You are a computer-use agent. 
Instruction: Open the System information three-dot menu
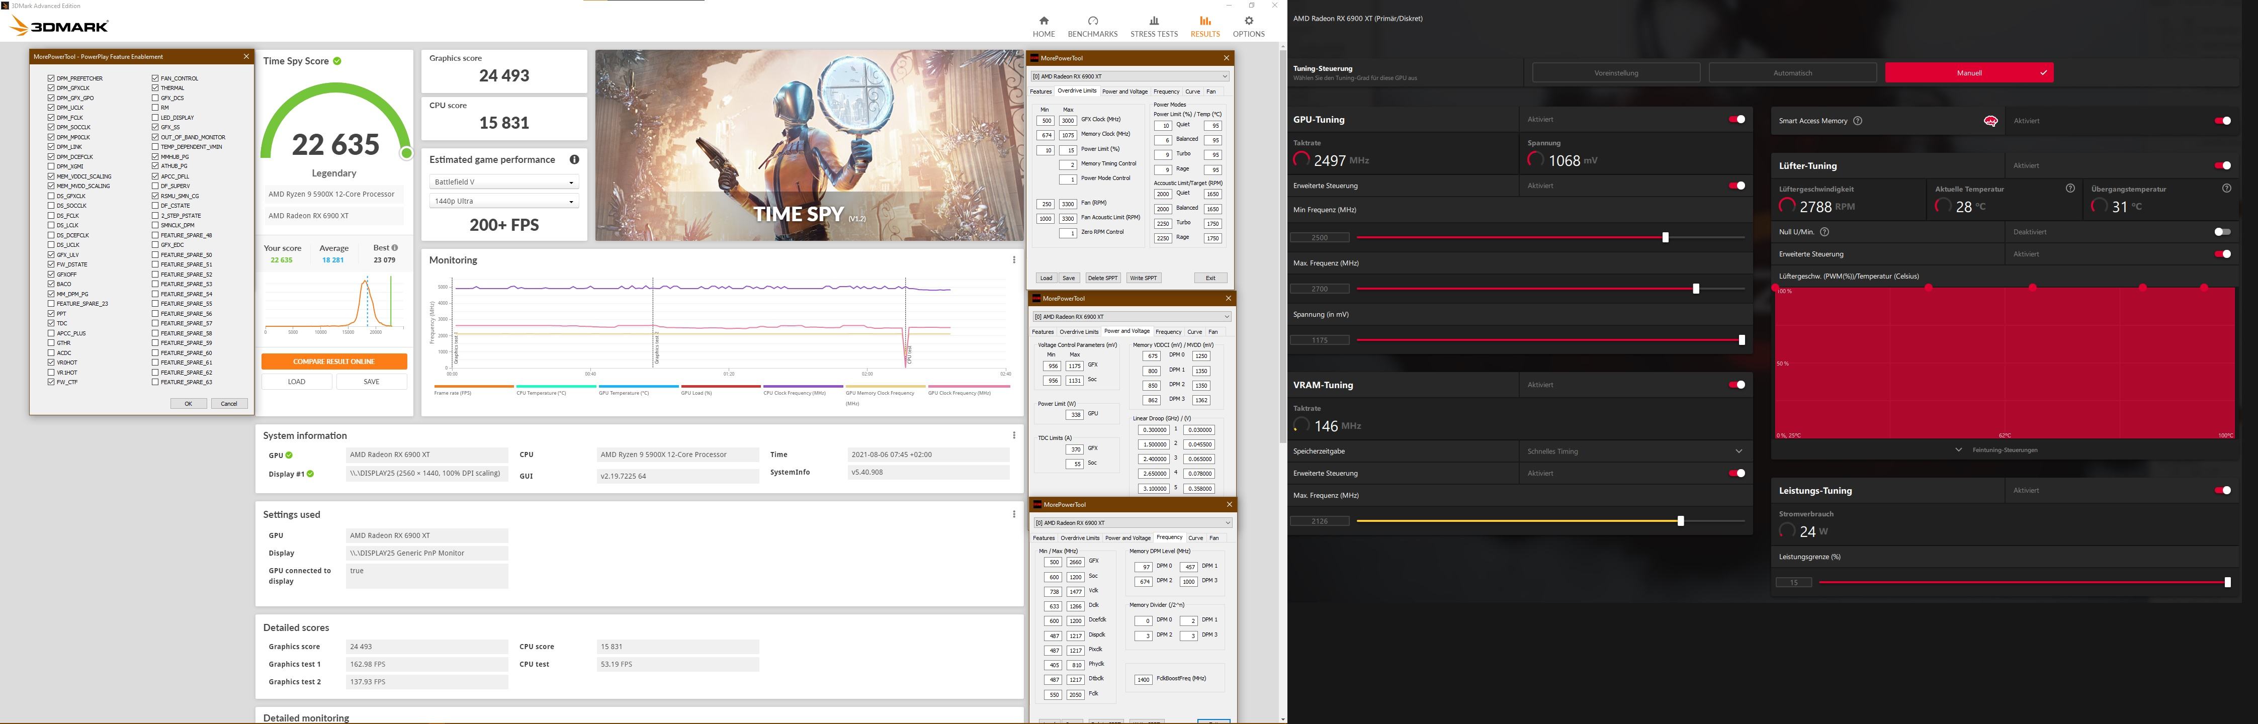click(1014, 435)
